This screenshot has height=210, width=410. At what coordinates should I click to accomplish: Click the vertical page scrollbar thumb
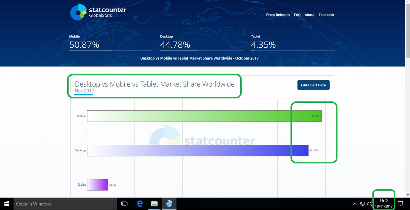coord(407,31)
